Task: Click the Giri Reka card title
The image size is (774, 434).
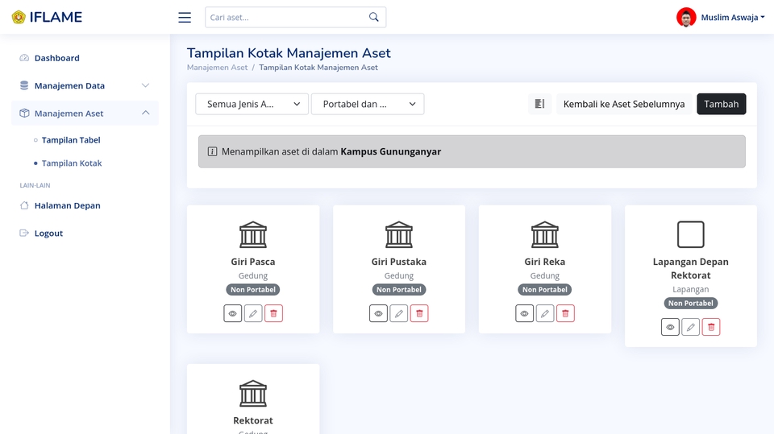Action: [x=545, y=262]
